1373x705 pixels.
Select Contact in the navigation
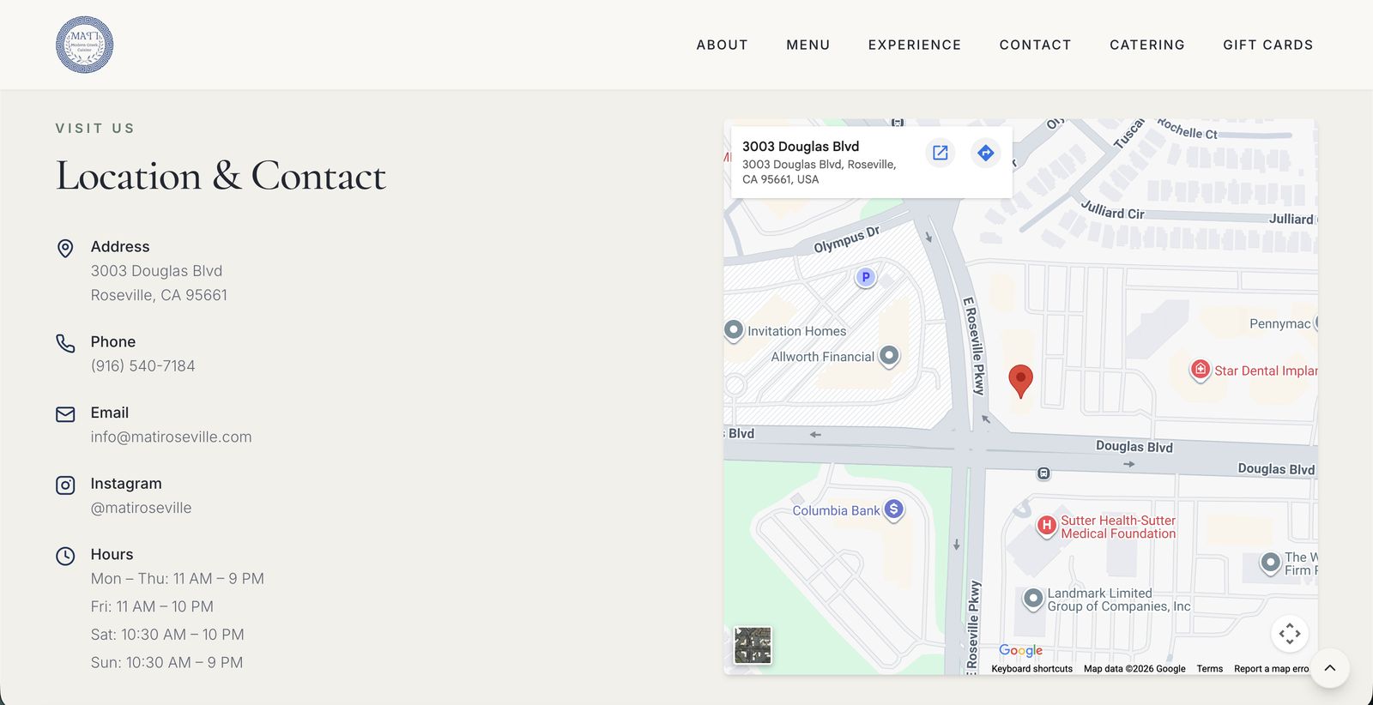pos(1035,45)
